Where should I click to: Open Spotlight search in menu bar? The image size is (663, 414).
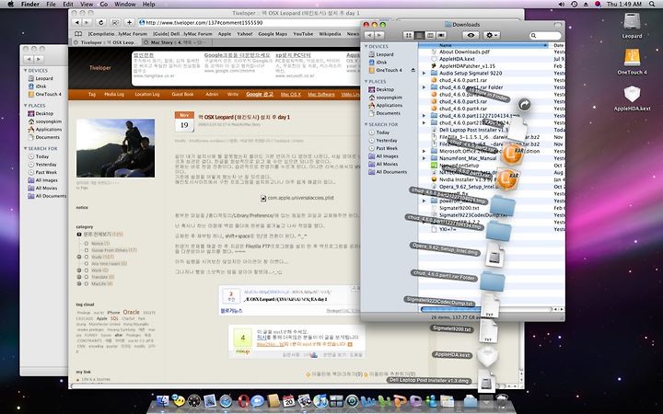651,4
